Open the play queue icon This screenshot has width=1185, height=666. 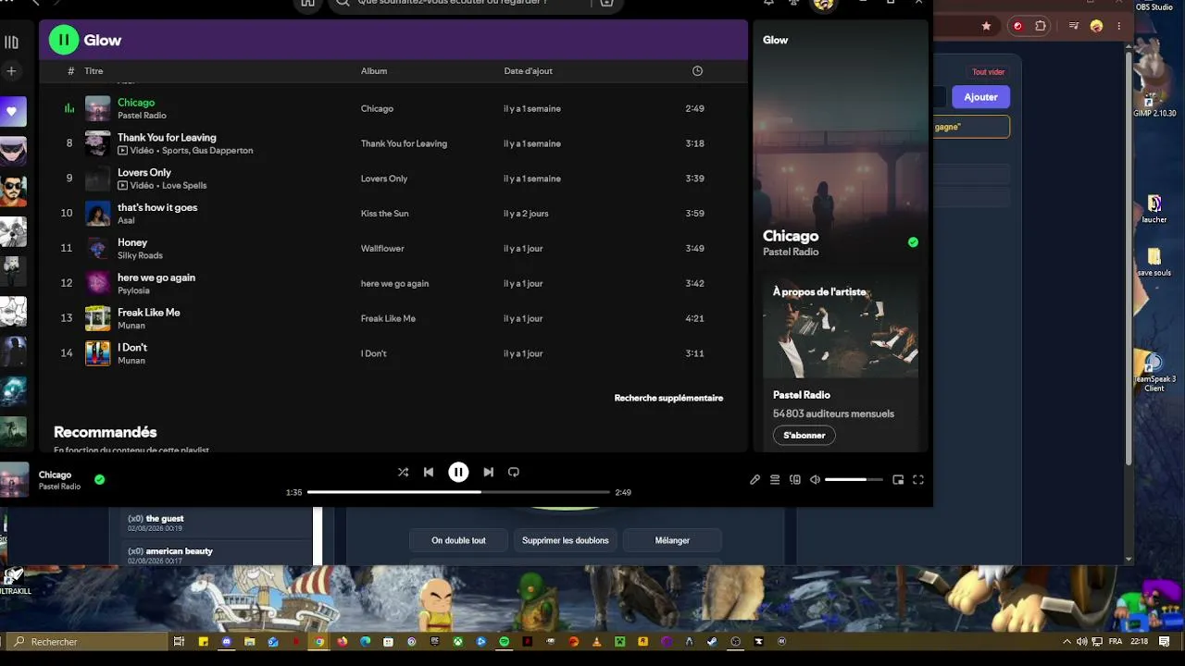775,479
